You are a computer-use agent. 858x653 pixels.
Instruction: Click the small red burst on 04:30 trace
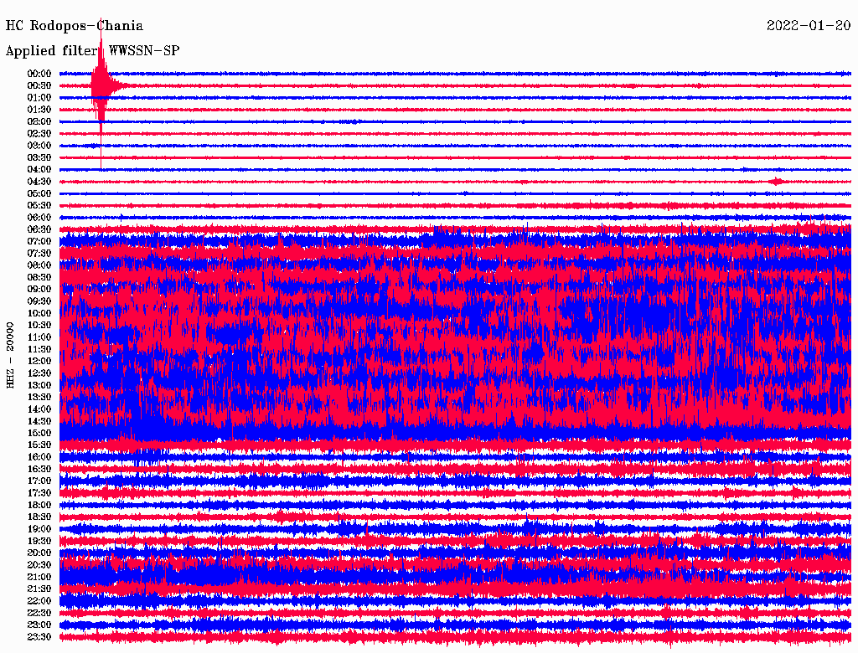776,182
